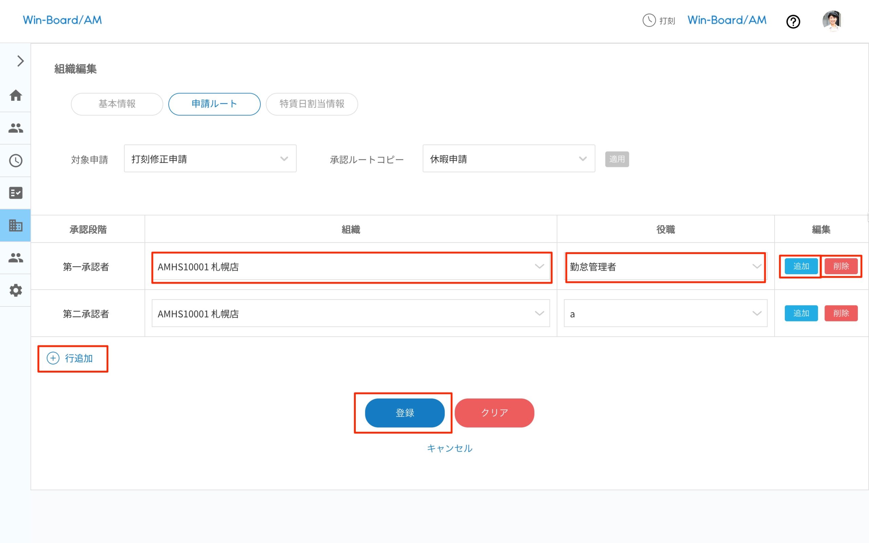Image resolution: width=869 pixels, height=543 pixels.
Task: Open the Home icon in sidebar
Action: coord(15,95)
